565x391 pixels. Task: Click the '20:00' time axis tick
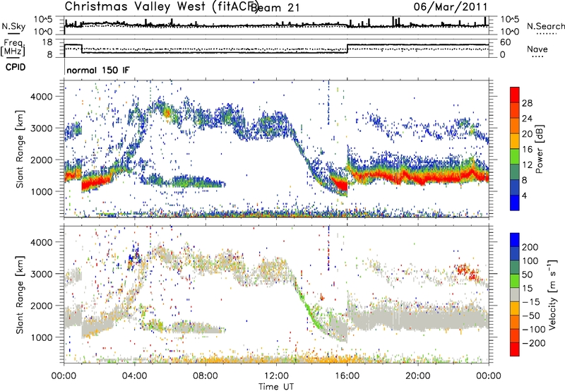point(417,376)
